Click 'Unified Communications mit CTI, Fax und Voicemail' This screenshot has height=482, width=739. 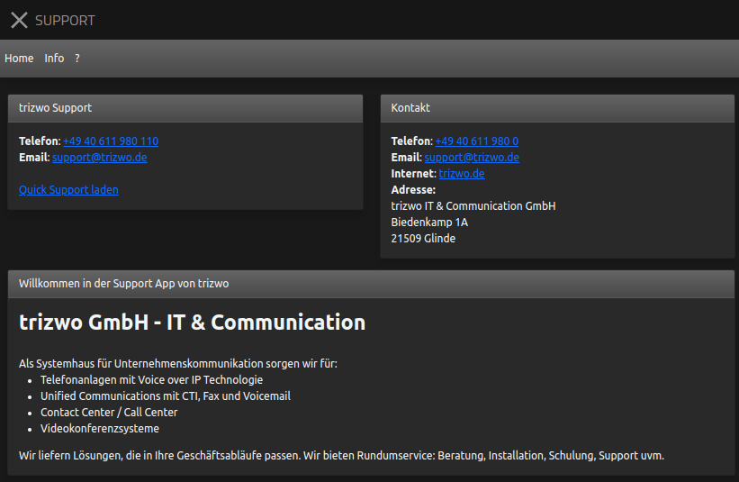point(166,396)
